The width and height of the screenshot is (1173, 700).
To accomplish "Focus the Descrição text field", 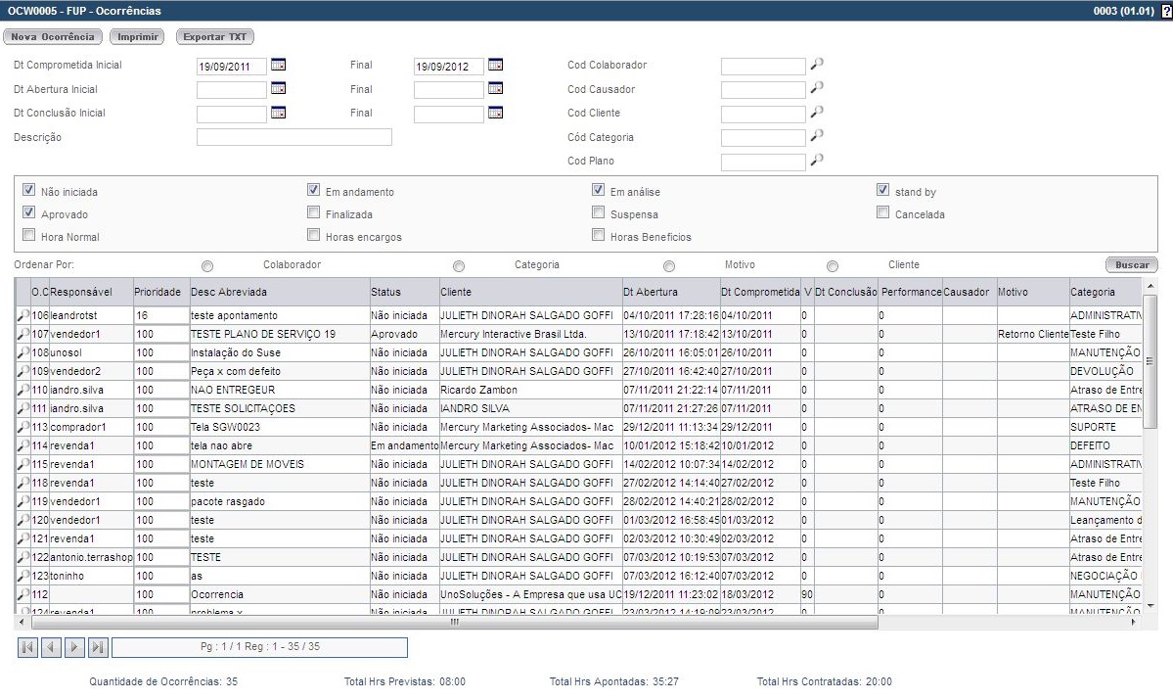I will click(293, 138).
